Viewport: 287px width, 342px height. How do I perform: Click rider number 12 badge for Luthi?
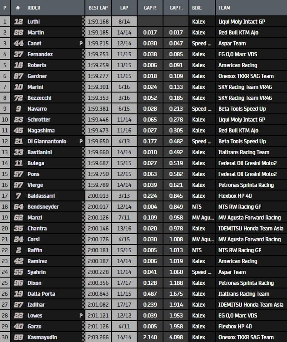click(x=19, y=22)
